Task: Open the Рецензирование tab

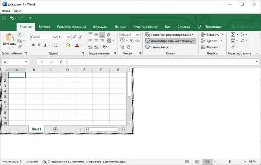Action: [x=145, y=27]
